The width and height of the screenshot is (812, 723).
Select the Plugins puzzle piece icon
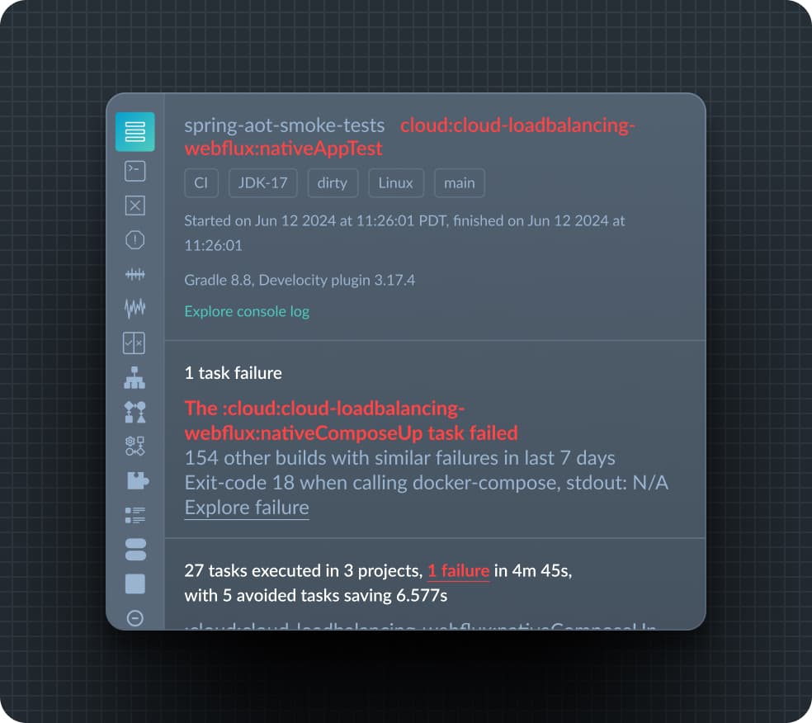click(x=137, y=480)
